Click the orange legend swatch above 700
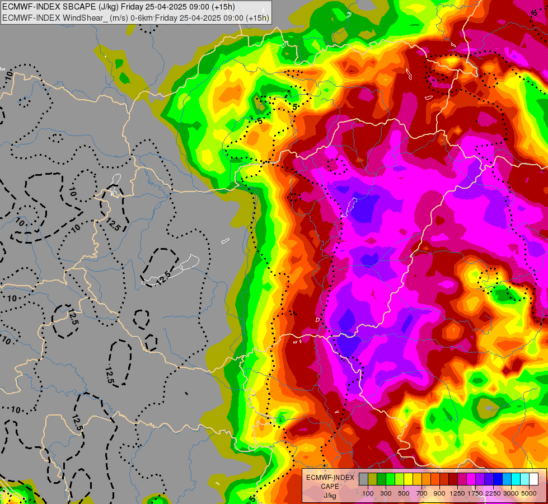 pyautogui.click(x=426, y=479)
